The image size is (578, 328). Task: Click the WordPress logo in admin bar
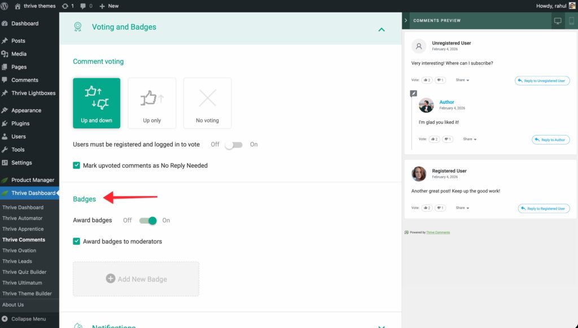pyautogui.click(x=6, y=6)
